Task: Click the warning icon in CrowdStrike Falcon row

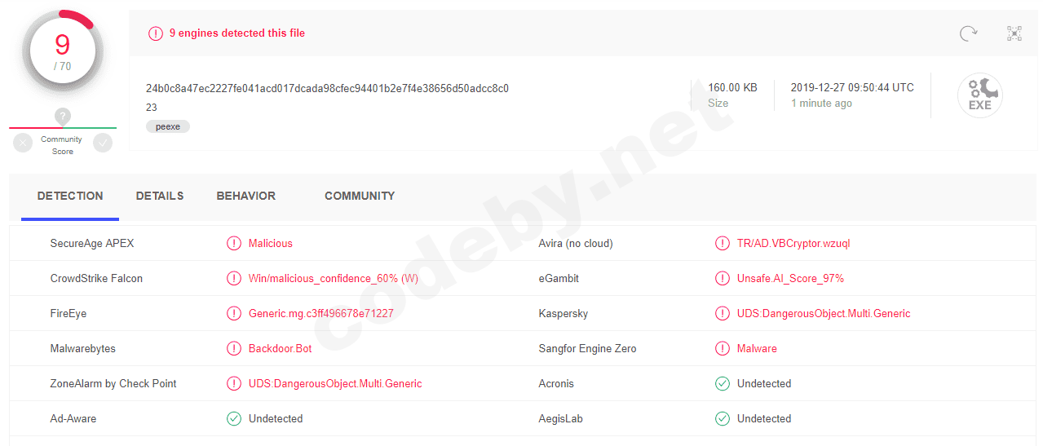Action: coord(234,278)
